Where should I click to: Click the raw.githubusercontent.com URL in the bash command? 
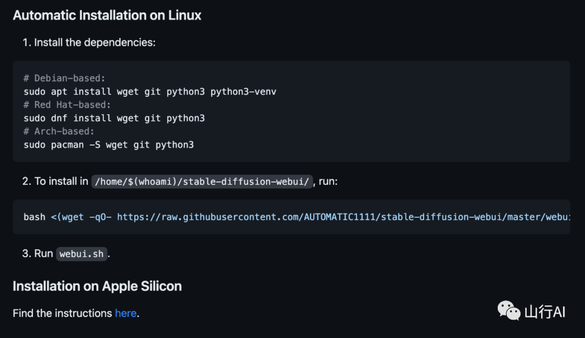tap(343, 217)
